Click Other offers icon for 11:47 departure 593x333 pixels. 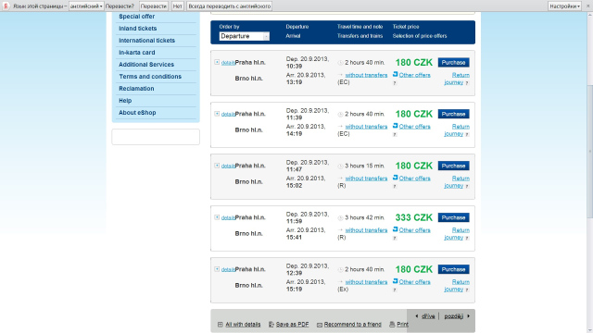(396, 178)
